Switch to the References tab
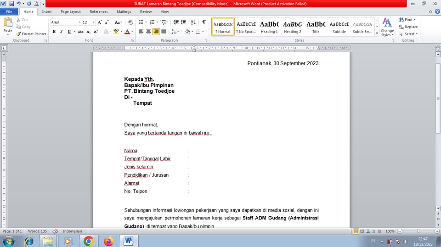 (x=99, y=11)
